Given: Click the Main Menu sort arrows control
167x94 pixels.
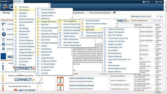Looking at the screenshot, I should (x=49, y=4).
